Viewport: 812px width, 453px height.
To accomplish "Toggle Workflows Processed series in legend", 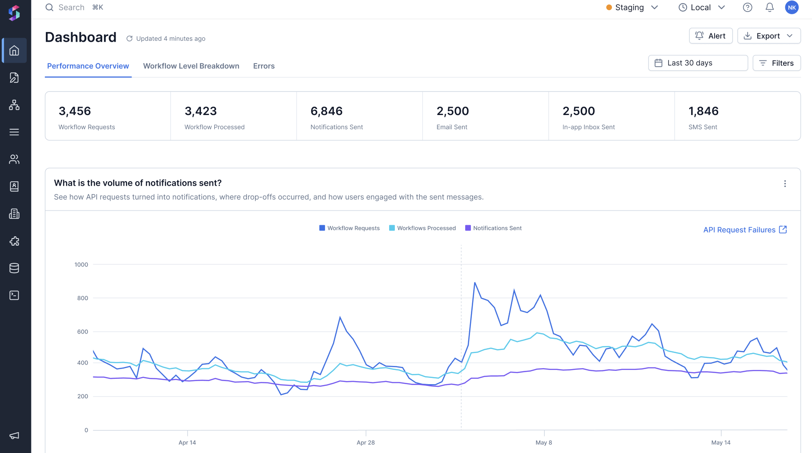I will (422, 228).
